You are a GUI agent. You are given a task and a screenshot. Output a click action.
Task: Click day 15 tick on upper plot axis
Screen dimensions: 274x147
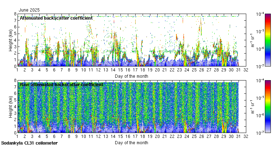(121, 70)
